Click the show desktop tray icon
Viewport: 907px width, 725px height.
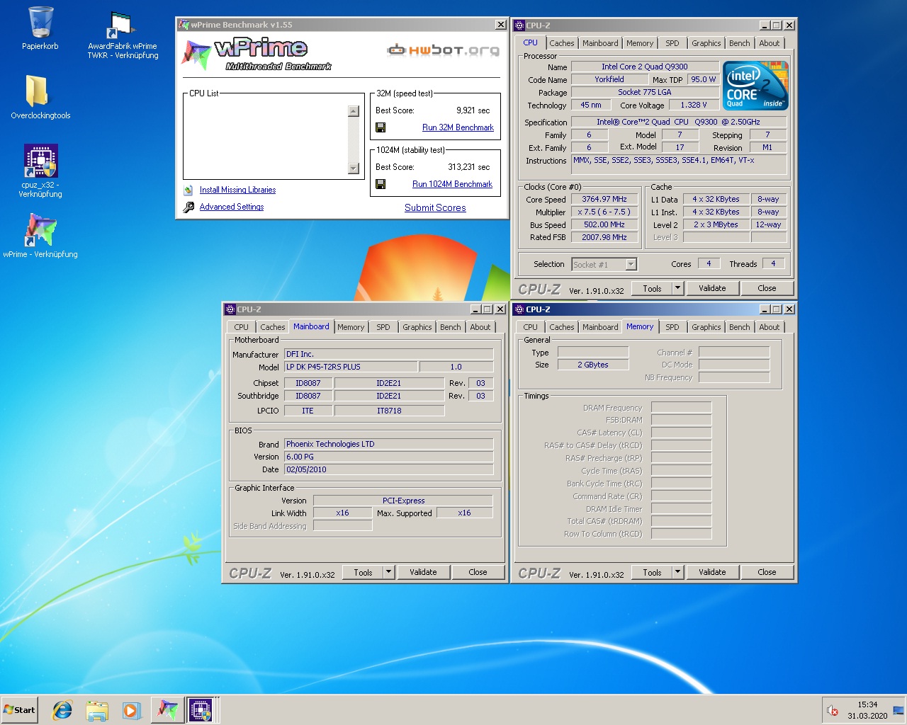[898, 710]
